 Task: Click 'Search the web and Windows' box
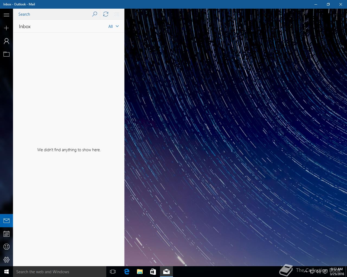[x=60, y=272]
